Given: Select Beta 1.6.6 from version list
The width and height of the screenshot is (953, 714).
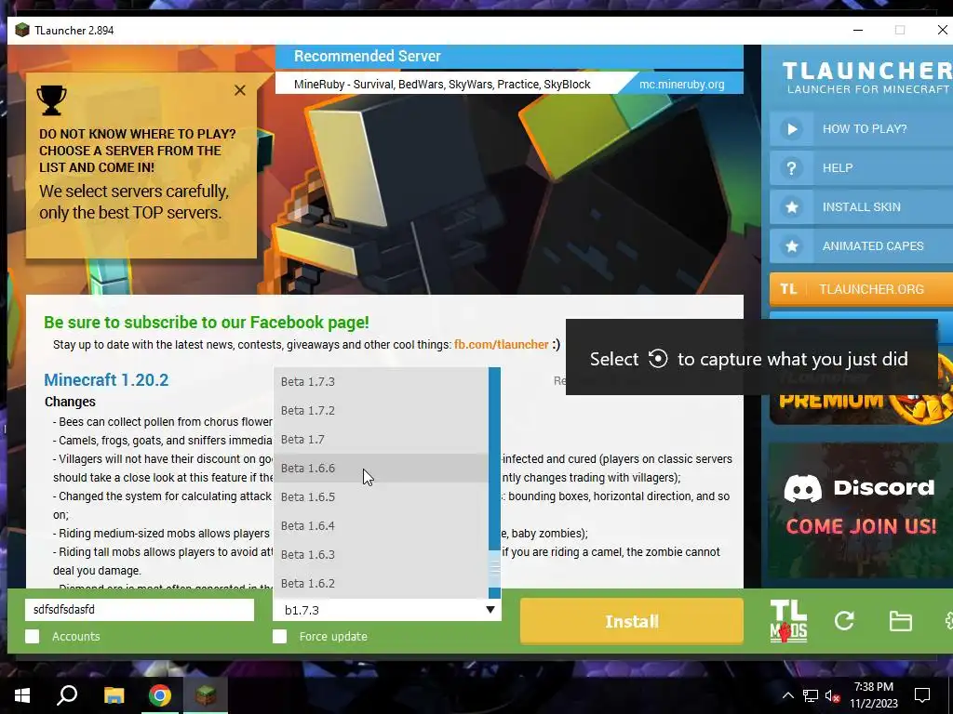Looking at the screenshot, I should pos(381,469).
